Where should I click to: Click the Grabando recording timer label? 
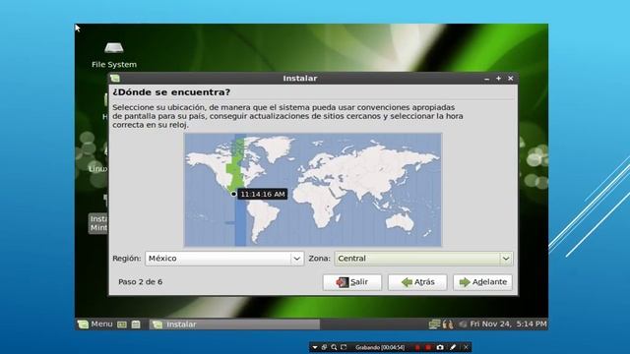[x=380, y=347]
